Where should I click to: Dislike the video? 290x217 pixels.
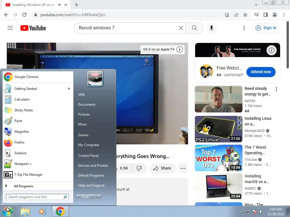pyautogui.click(x=139, y=168)
